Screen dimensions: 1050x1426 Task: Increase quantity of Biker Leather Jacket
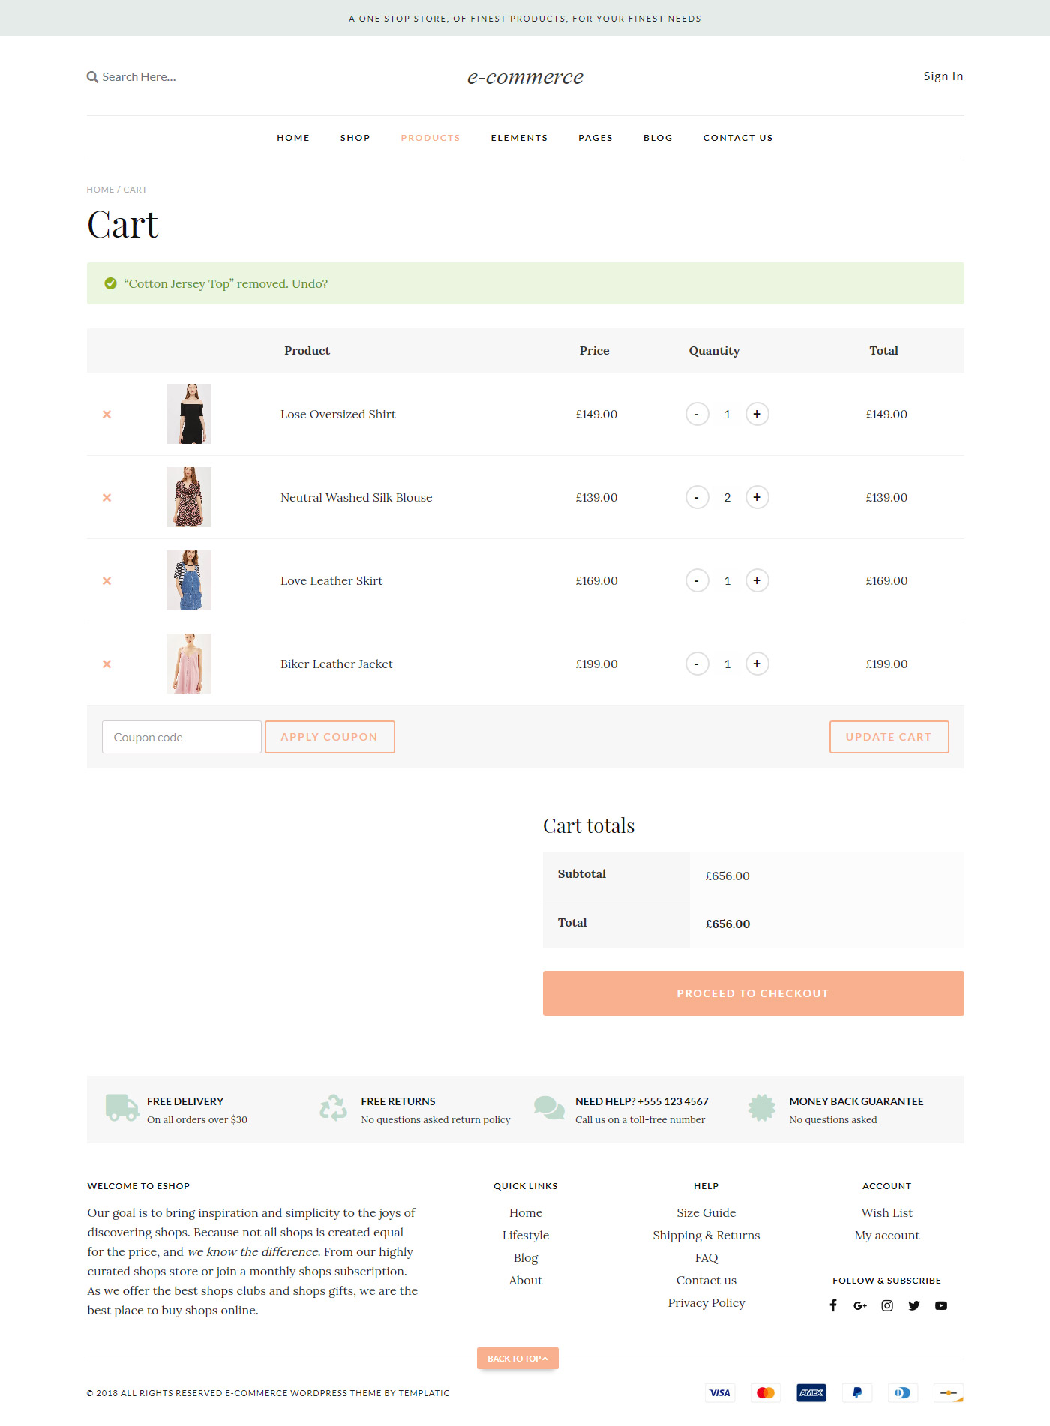(757, 664)
